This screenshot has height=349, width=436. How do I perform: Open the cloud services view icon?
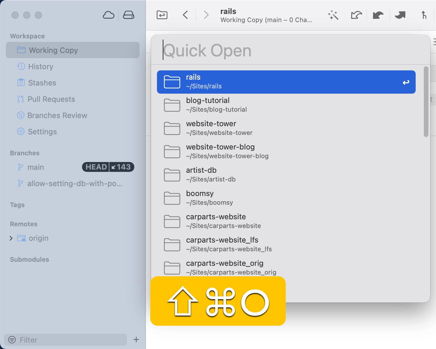108,15
